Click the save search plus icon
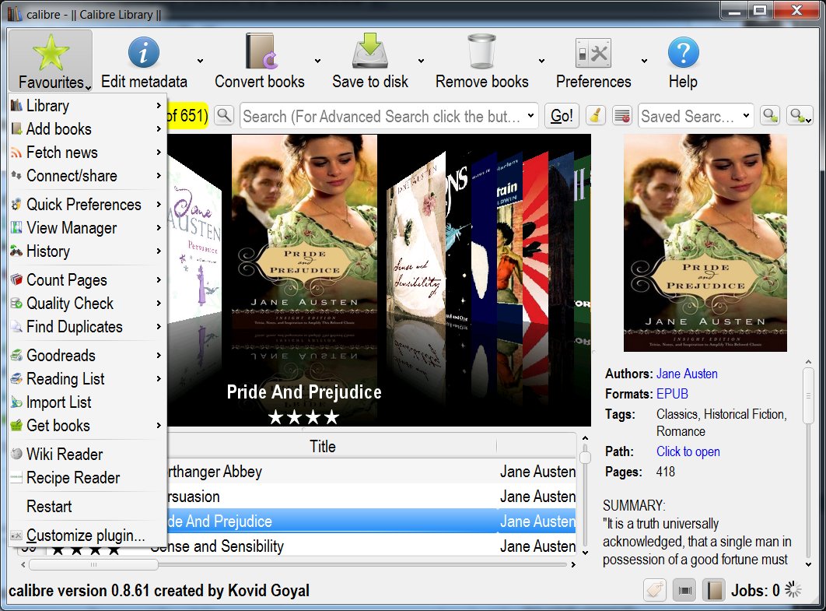 click(x=799, y=115)
